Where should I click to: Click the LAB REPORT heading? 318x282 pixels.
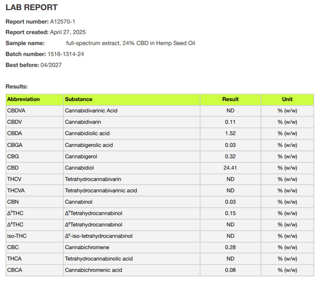point(31,8)
